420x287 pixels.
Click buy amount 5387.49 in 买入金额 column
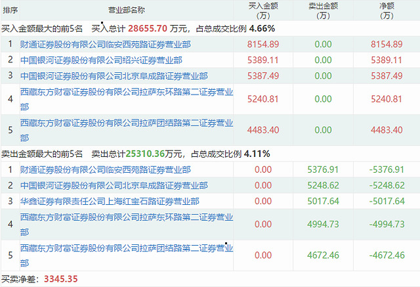pos(263,76)
